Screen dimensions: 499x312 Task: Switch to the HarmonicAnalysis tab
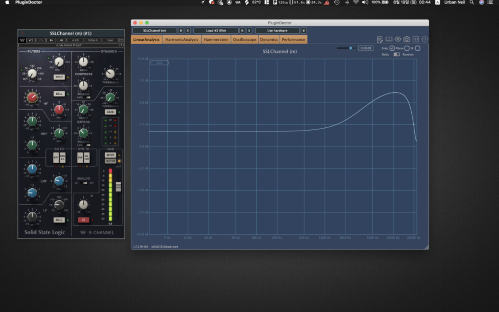pos(182,40)
